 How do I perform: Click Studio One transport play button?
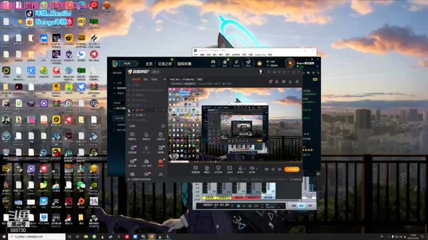coord(244,206)
